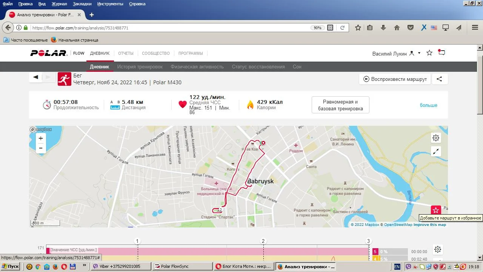Open the user profile dropdown arrow

[419, 53]
